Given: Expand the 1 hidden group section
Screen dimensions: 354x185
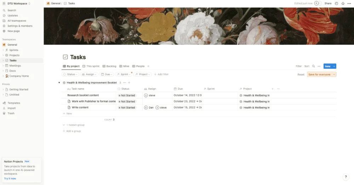Looking at the screenshot, I should [x=74, y=125].
